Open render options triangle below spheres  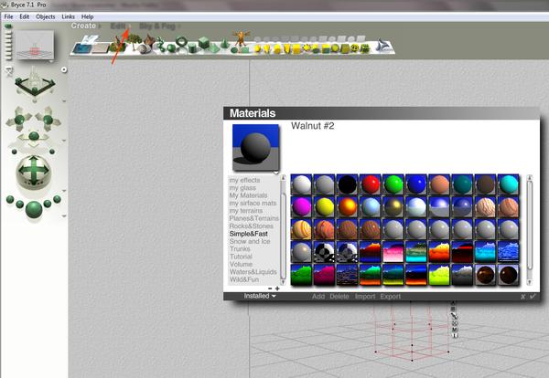[x=64, y=215]
